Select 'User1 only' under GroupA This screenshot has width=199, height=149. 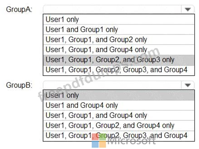(119, 20)
